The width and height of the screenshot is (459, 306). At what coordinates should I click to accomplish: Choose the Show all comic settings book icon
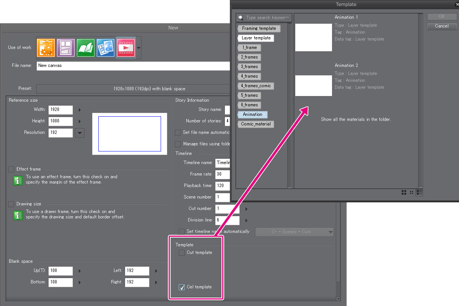pyautogui.click(x=86, y=48)
